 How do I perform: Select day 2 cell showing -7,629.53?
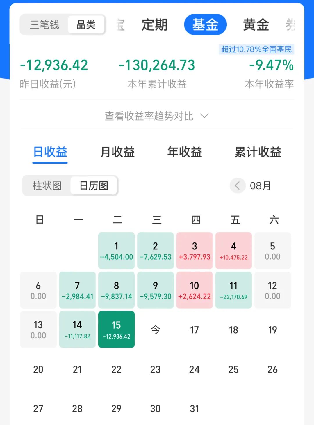[156, 251]
